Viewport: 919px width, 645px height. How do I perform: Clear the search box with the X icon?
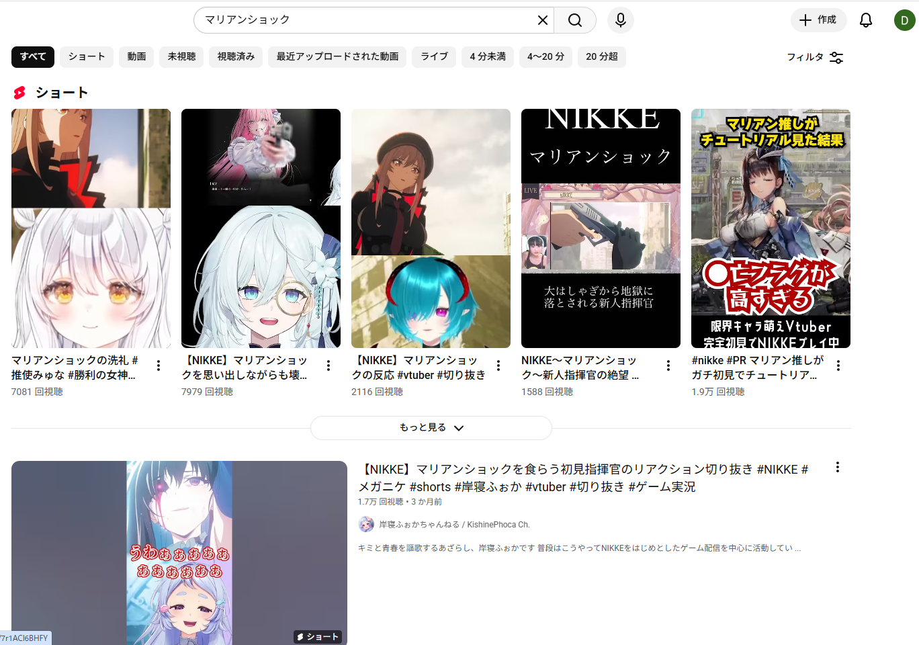[543, 20]
